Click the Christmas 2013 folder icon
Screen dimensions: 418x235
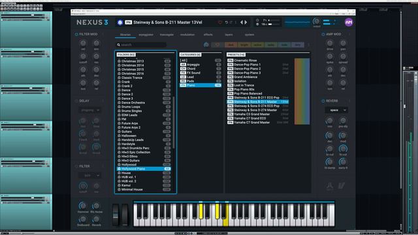(119, 61)
